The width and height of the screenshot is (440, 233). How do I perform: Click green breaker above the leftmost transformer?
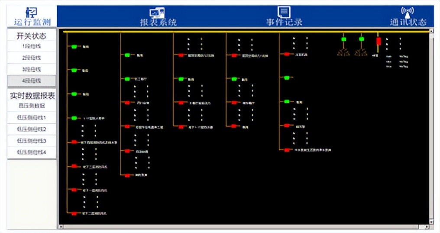pos(343,39)
